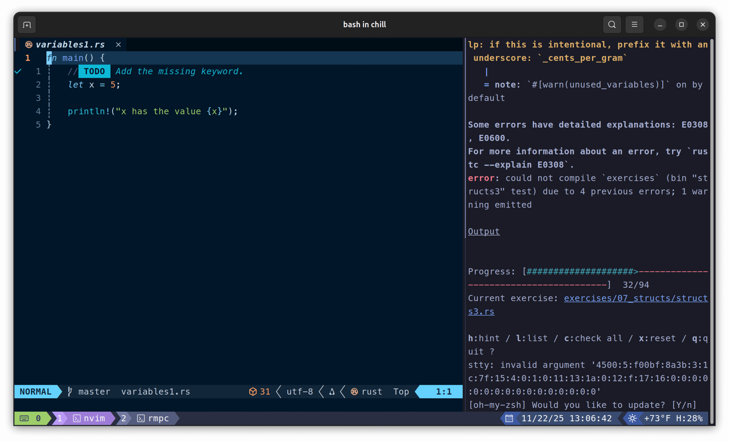Click the keyboard icon in tmux bar

(x=24, y=418)
